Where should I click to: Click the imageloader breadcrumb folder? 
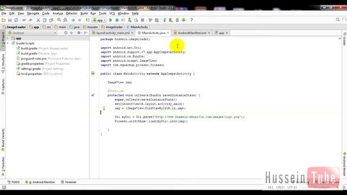click(112, 27)
